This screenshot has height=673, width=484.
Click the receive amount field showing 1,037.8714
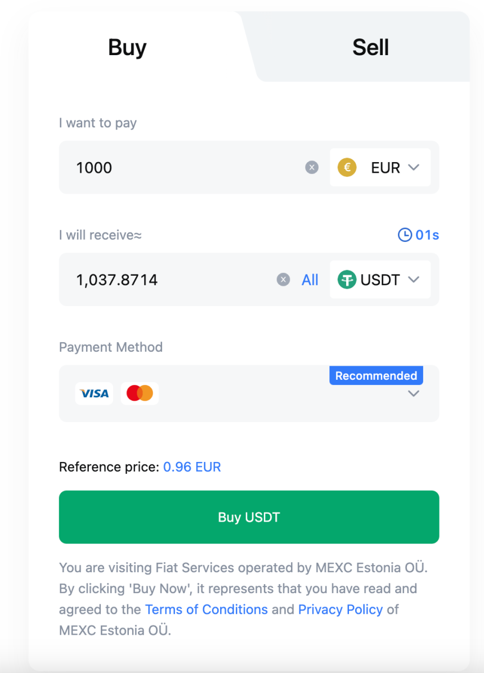coord(169,280)
